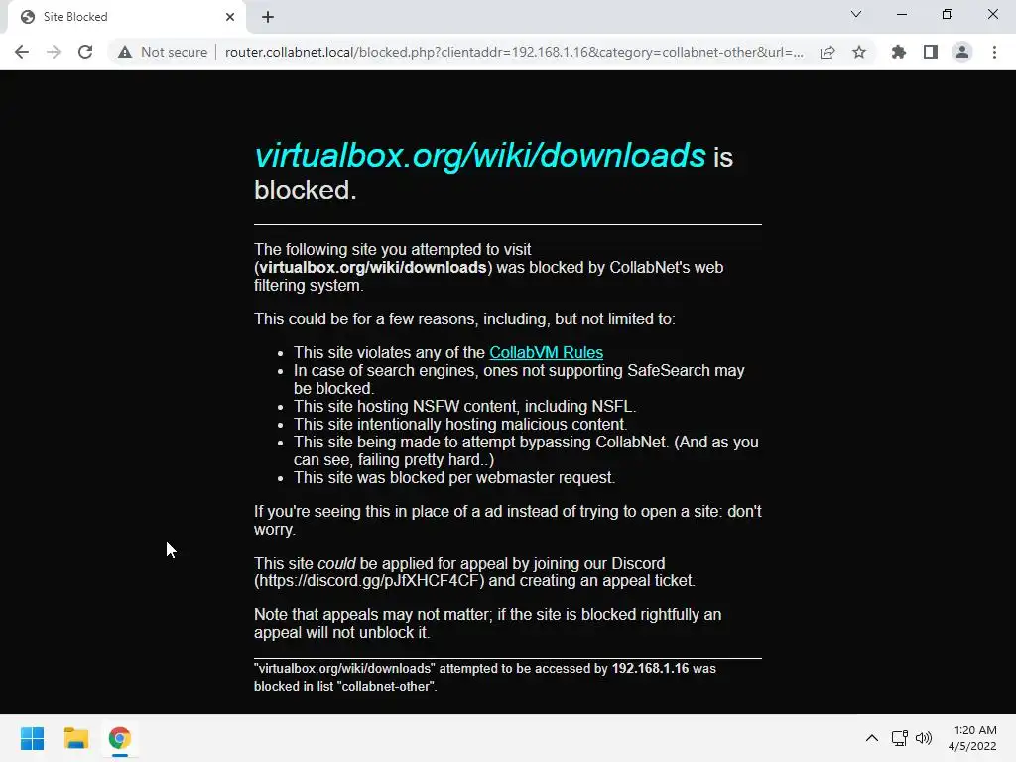This screenshot has width=1016, height=762.
Task: Show hidden system tray icons
Action: 872,738
